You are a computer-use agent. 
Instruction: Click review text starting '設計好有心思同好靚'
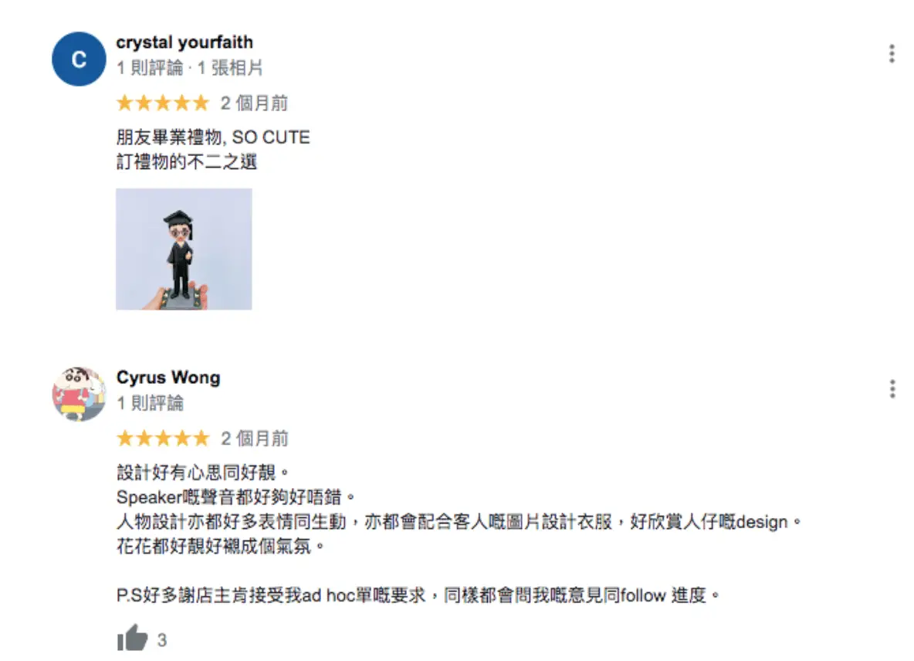point(202,473)
